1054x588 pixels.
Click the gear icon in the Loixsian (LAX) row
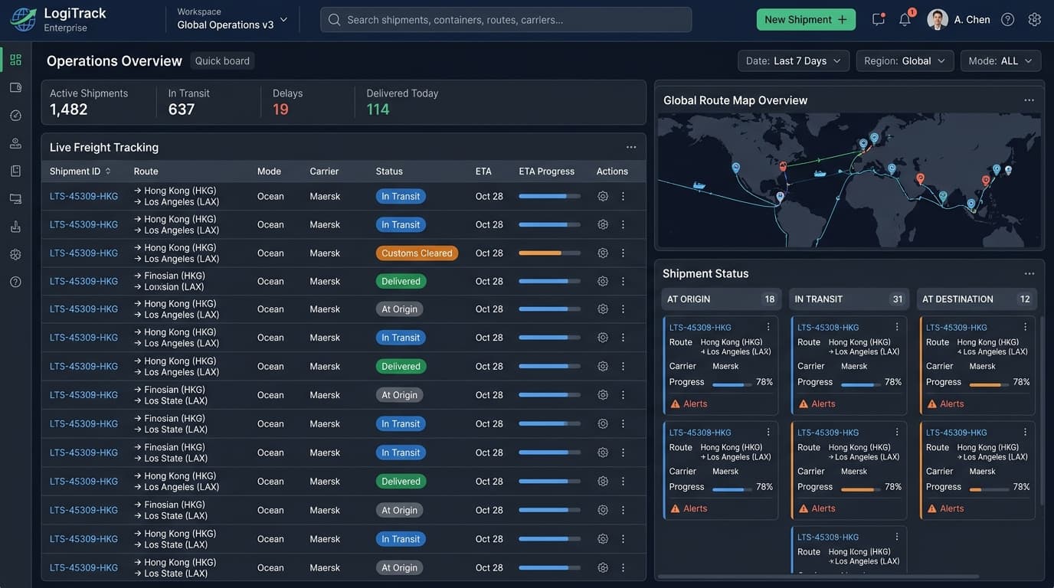[x=603, y=281]
